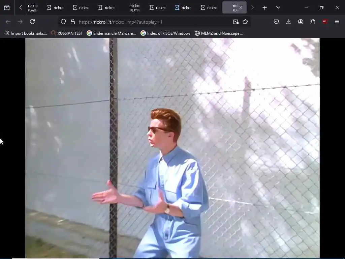Viewport: 345px width, 259px height.
Task: Open the RUSSIAN TEST bookmark
Action: click(67, 33)
